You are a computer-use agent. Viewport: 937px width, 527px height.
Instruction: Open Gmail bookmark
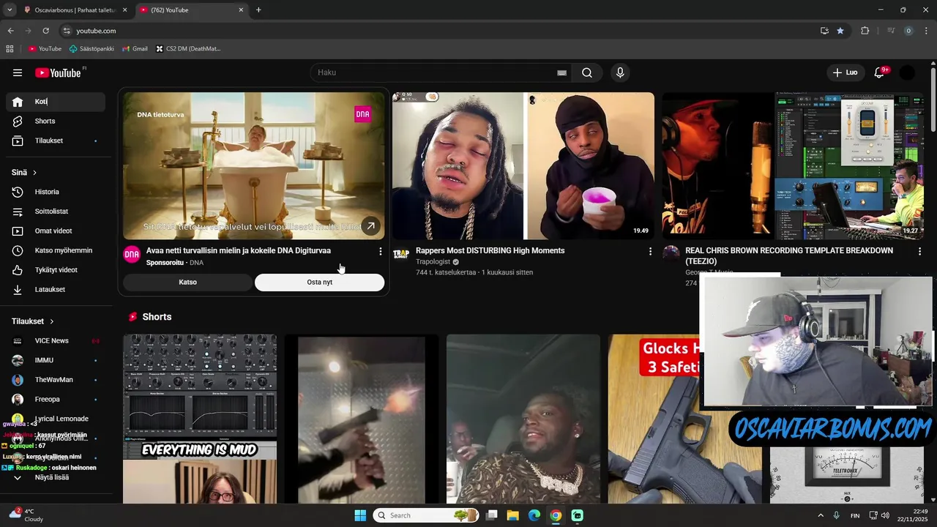point(135,49)
